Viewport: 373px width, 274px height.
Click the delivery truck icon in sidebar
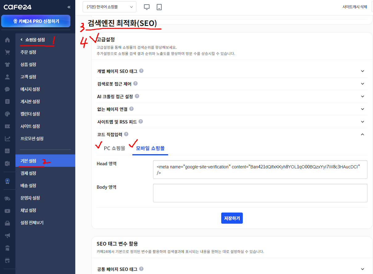pos(7,199)
